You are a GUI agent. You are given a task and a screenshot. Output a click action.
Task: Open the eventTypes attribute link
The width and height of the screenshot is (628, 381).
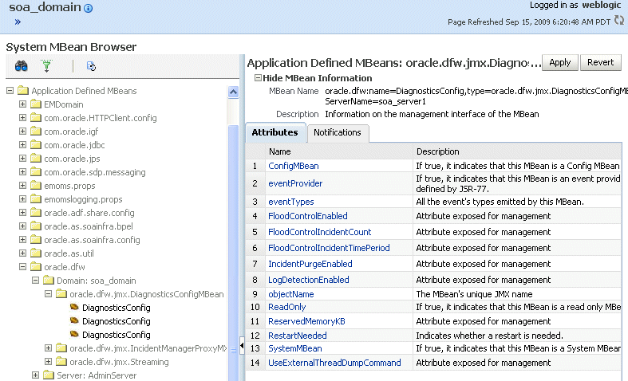[291, 202]
